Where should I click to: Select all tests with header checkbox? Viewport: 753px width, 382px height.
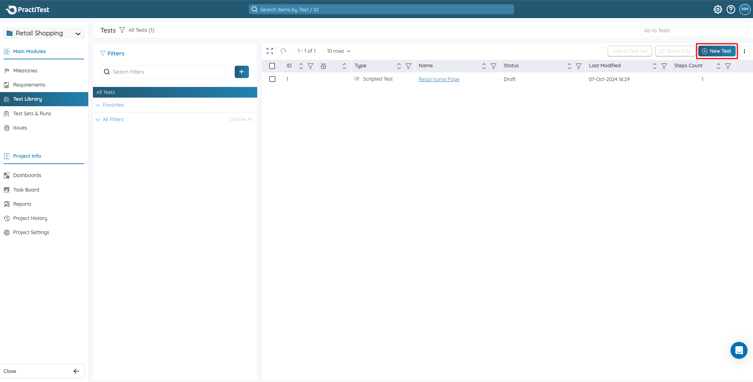[272, 66]
